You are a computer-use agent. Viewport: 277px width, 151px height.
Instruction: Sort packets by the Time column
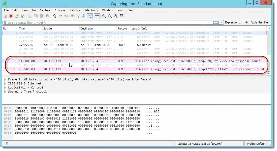click(x=30, y=28)
